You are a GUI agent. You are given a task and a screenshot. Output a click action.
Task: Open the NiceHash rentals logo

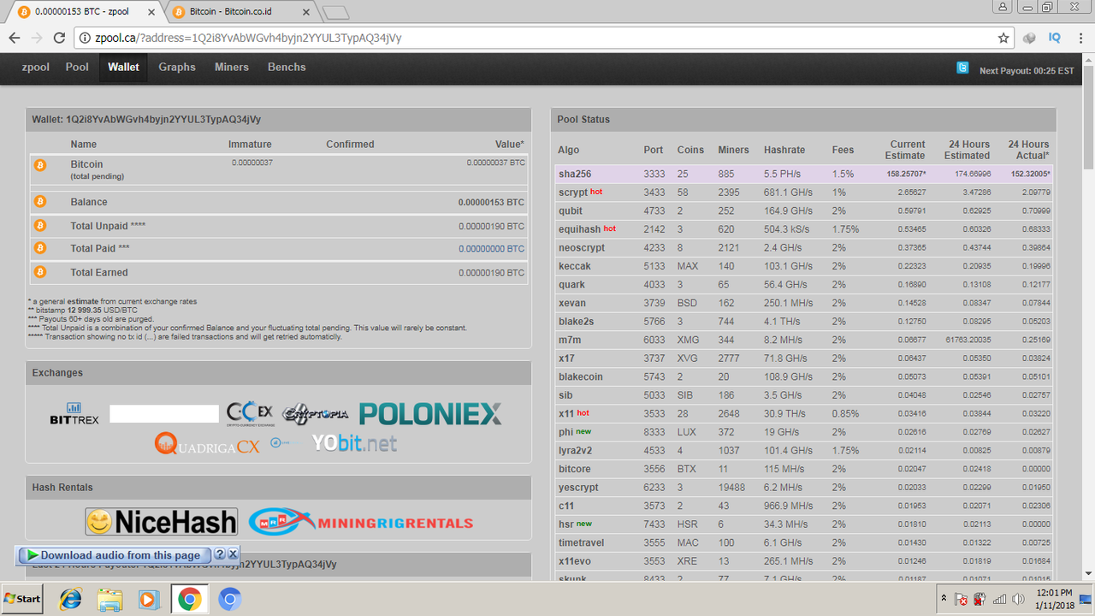coord(161,521)
